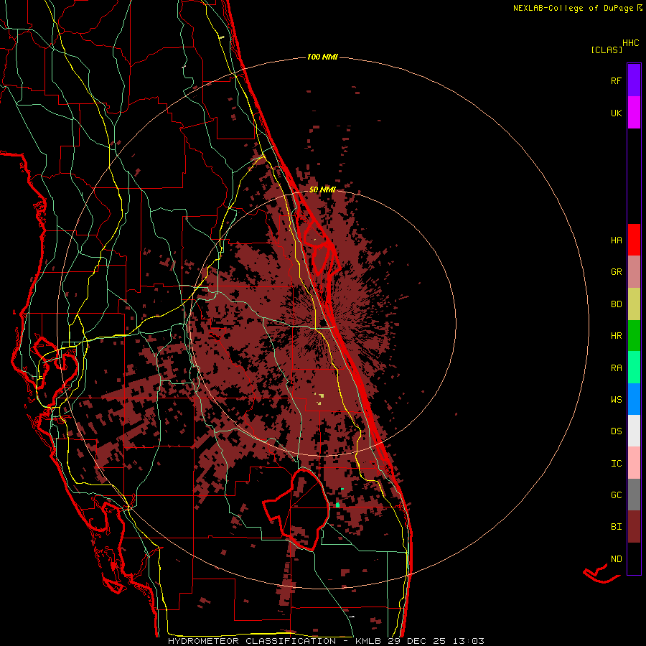Click the RF purple legend swatch
This screenshot has width=646, height=646.
[634, 80]
